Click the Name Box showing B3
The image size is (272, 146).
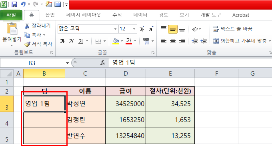coord(32,63)
